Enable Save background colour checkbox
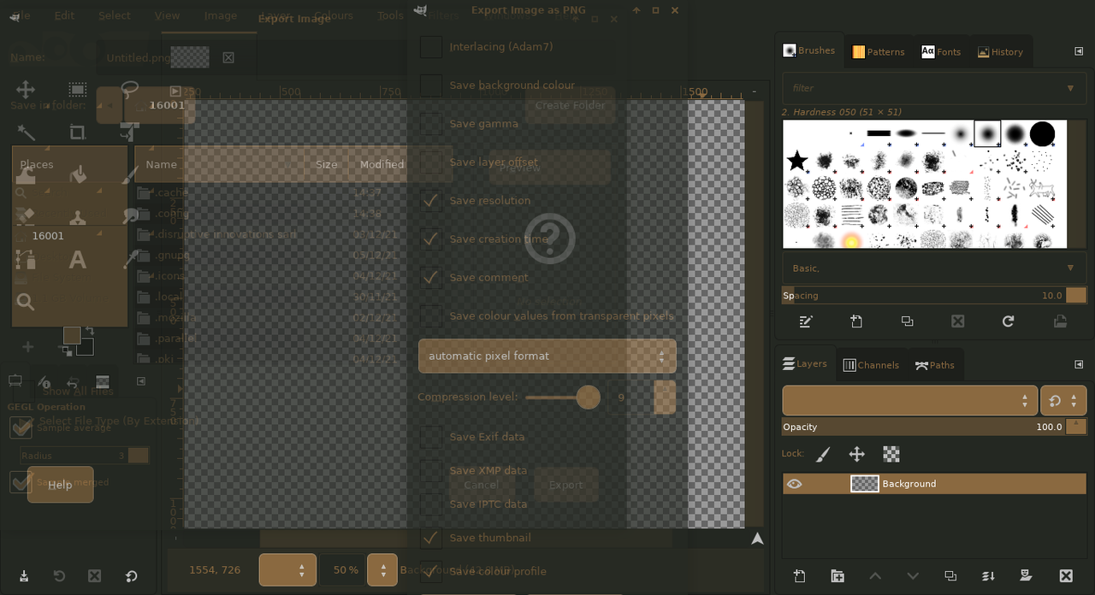 tap(431, 85)
